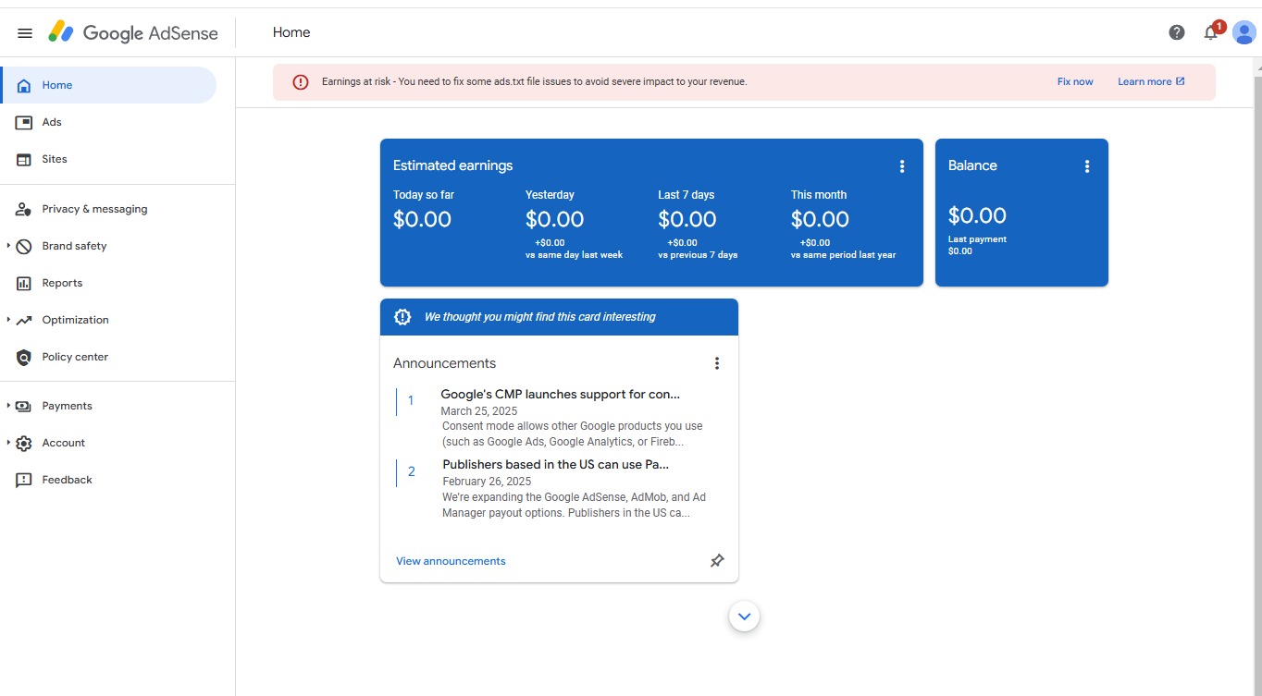Open Balance card options menu
Screen dimensions: 1262x696
pyautogui.click(x=1087, y=166)
